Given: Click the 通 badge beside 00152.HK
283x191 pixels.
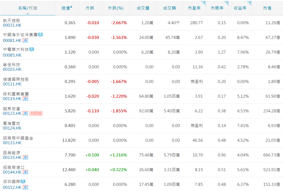Looking at the screenshot, I should tap(25, 187).
